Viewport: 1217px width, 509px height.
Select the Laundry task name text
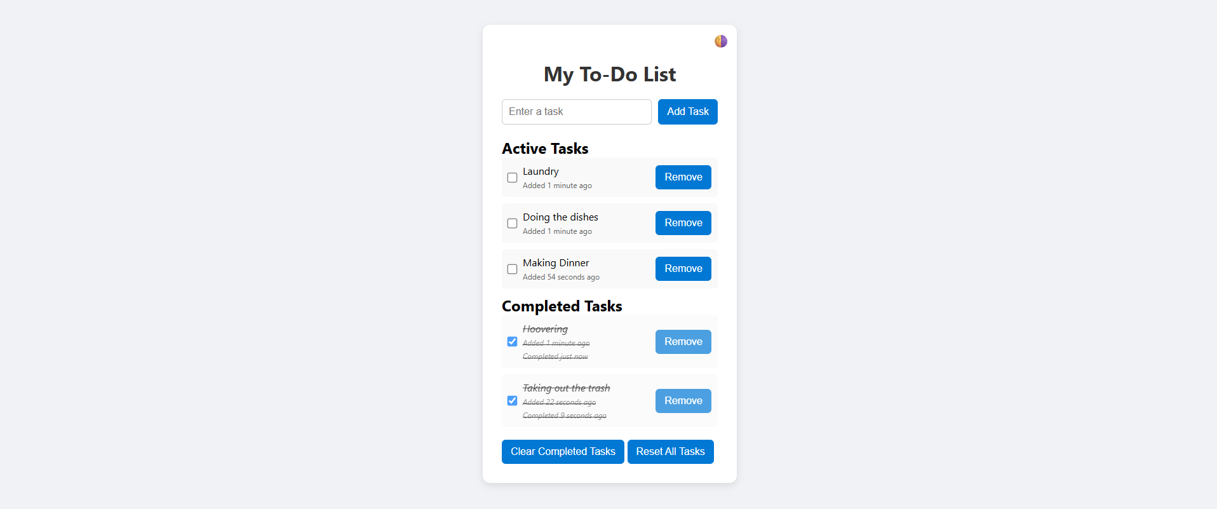pyautogui.click(x=541, y=172)
